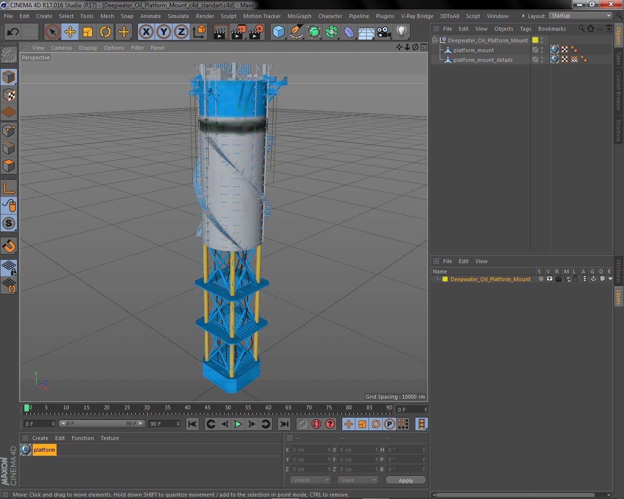Image resolution: width=624 pixels, height=499 pixels.
Task: Add a Camera object
Action: point(384,32)
